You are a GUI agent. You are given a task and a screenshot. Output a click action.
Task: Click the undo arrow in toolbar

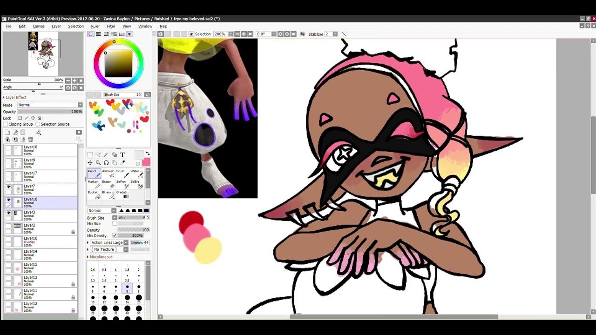click(x=161, y=34)
